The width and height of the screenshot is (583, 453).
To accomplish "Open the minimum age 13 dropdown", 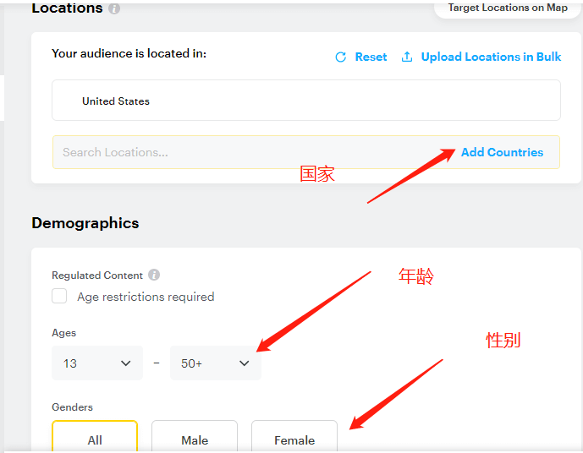I will 97,363.
